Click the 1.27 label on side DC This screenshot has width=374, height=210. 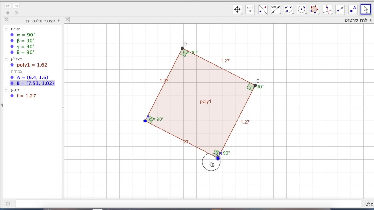pos(225,61)
